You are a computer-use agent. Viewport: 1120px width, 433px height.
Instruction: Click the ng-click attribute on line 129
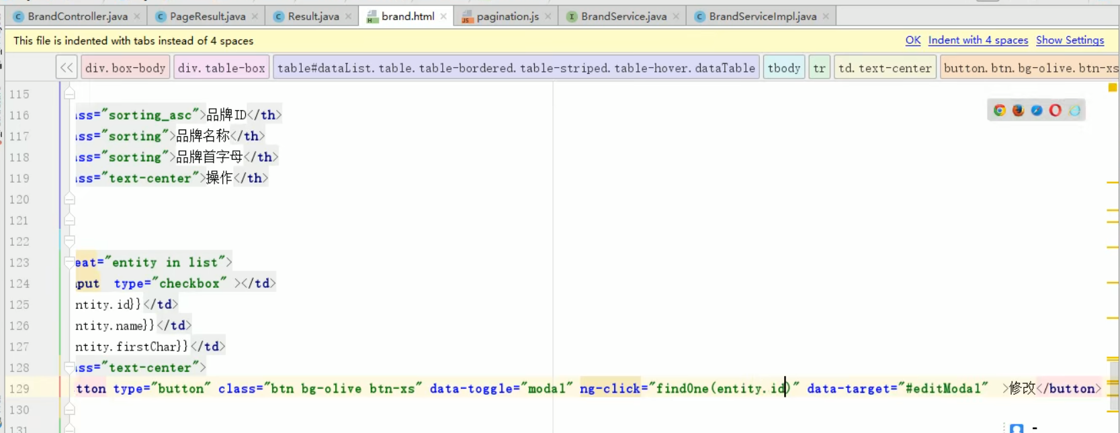point(610,389)
